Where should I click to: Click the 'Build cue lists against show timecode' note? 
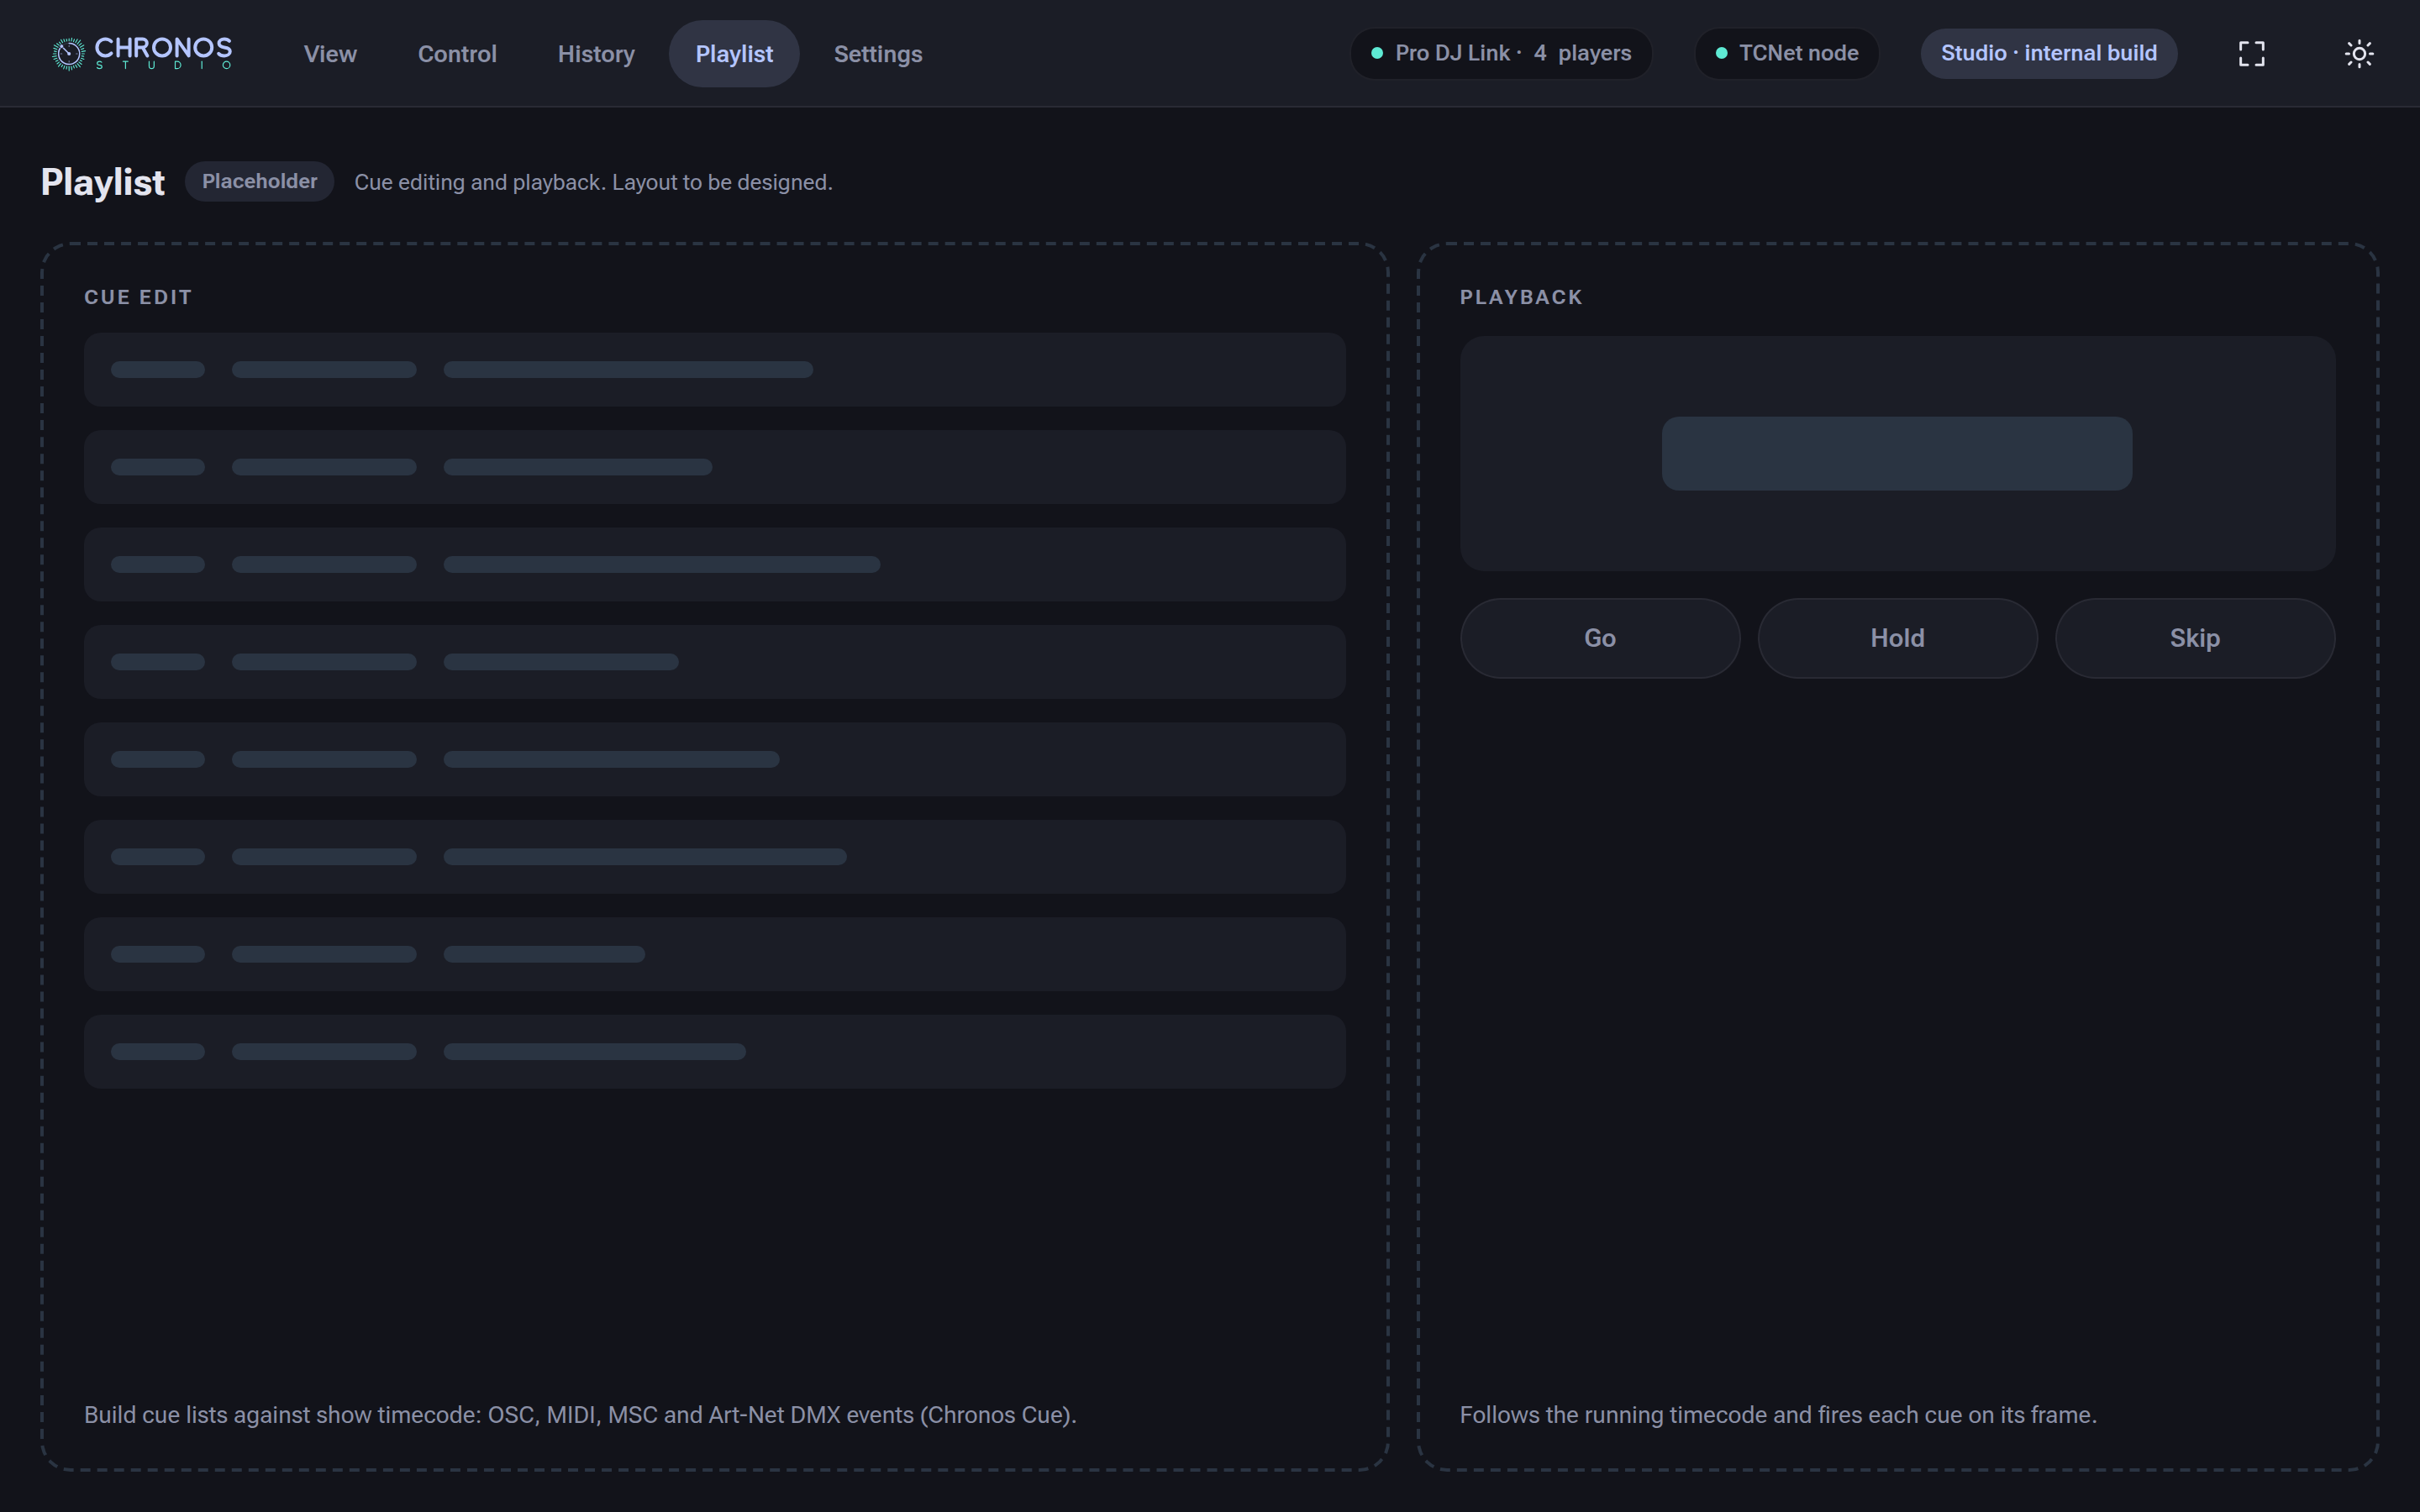click(580, 1415)
